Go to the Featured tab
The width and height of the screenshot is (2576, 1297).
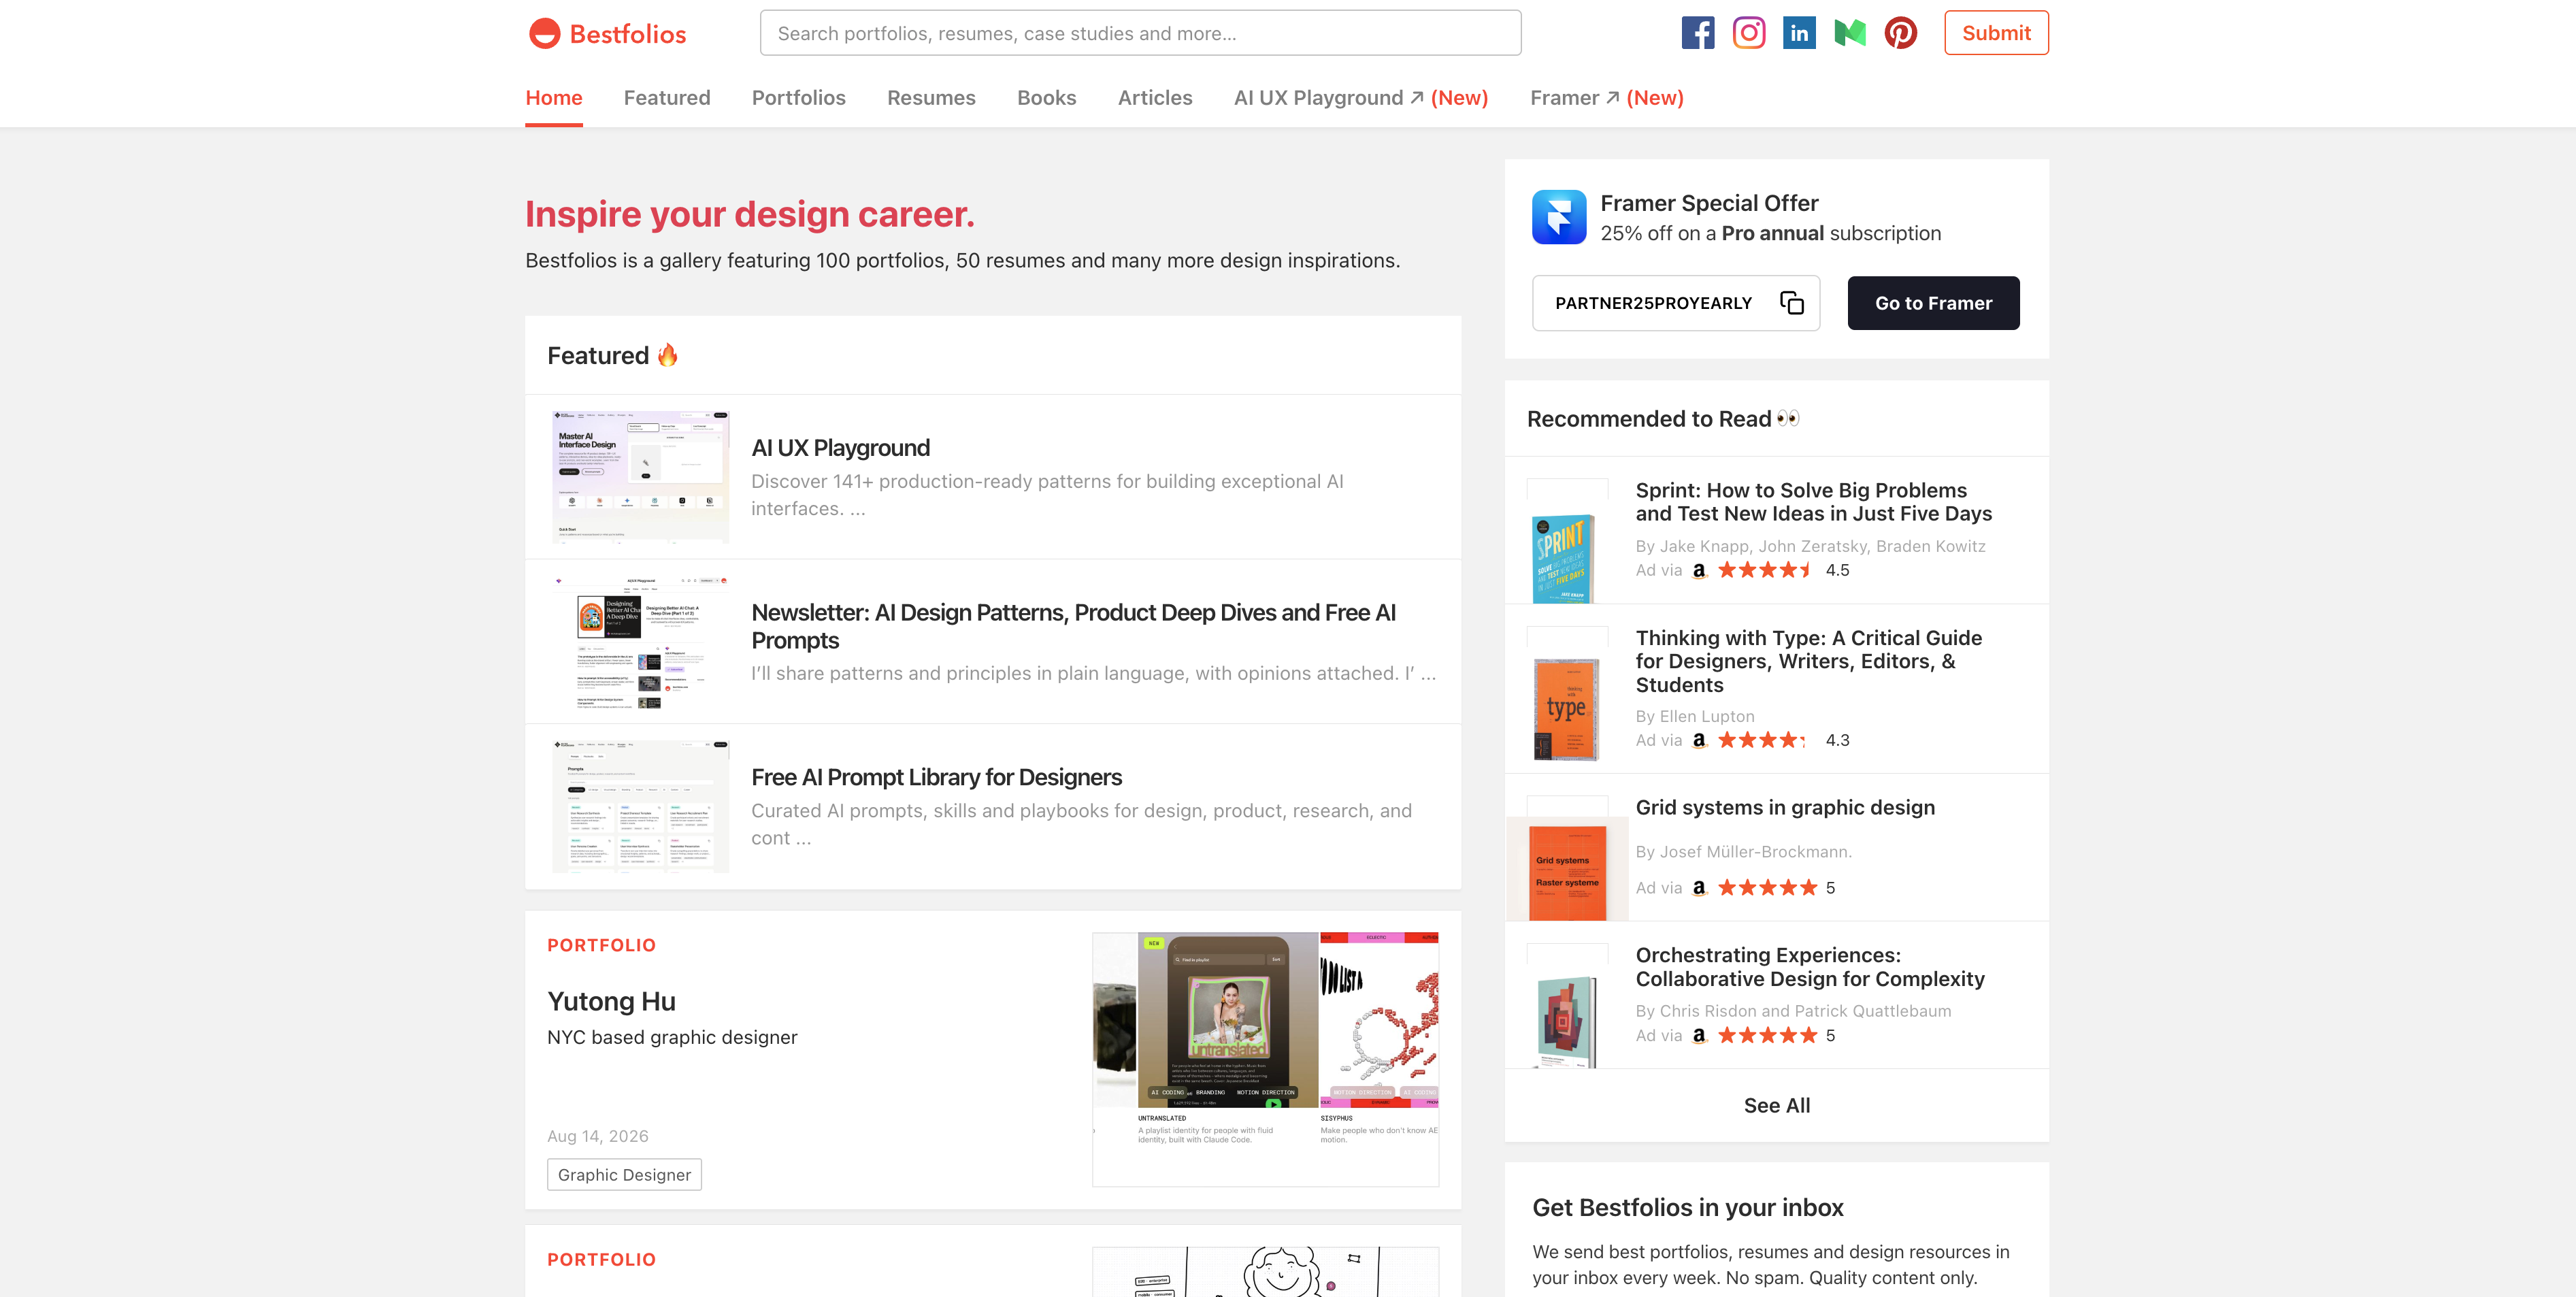coord(667,98)
